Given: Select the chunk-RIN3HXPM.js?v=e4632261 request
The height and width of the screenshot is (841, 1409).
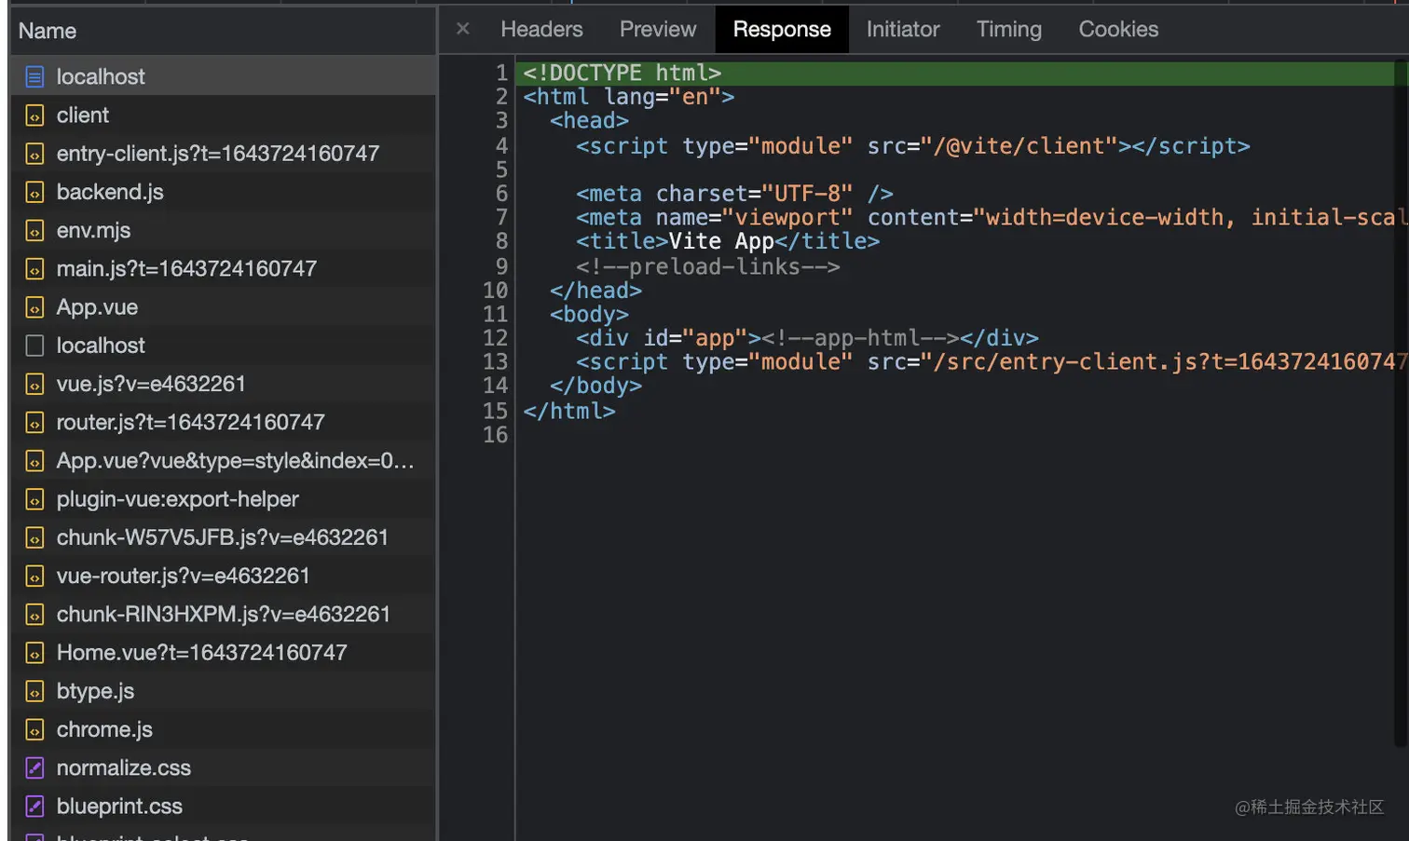Looking at the screenshot, I should [x=223, y=615].
